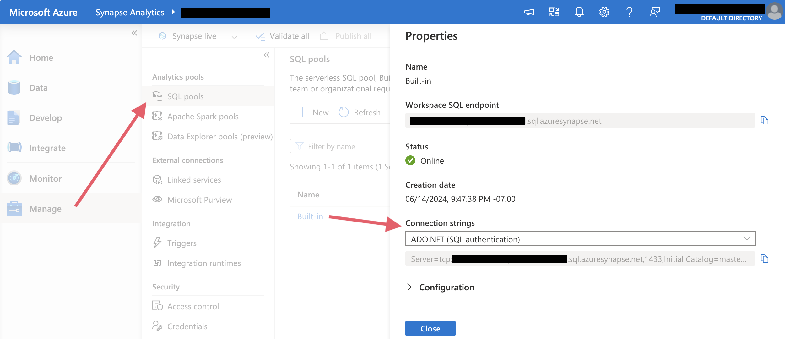Screen dimensions: 785x339
Task: Open the Built-in SQL pool link
Action: coord(310,216)
